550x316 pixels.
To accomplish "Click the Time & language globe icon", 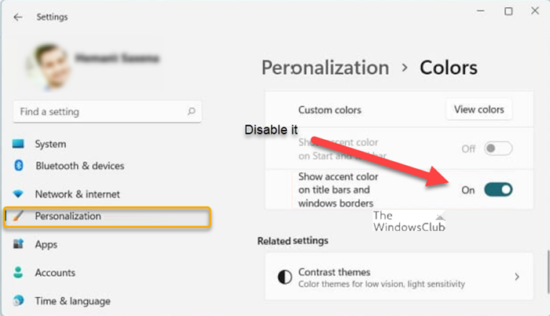I will click(x=19, y=300).
